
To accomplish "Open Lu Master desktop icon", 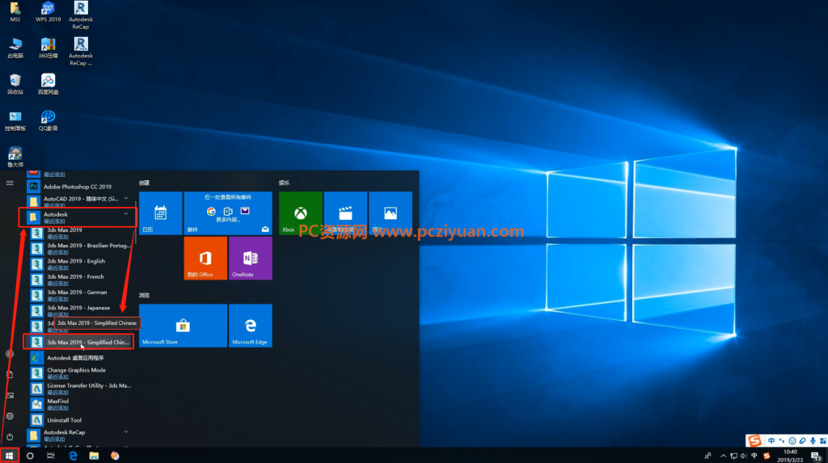I will click(x=15, y=157).
